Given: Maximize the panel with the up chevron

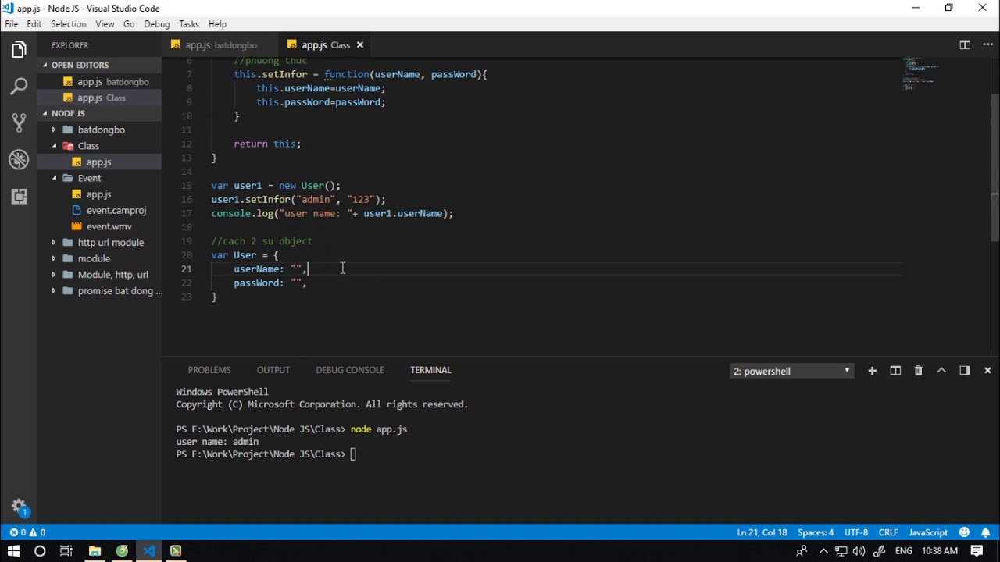Looking at the screenshot, I should click(941, 371).
